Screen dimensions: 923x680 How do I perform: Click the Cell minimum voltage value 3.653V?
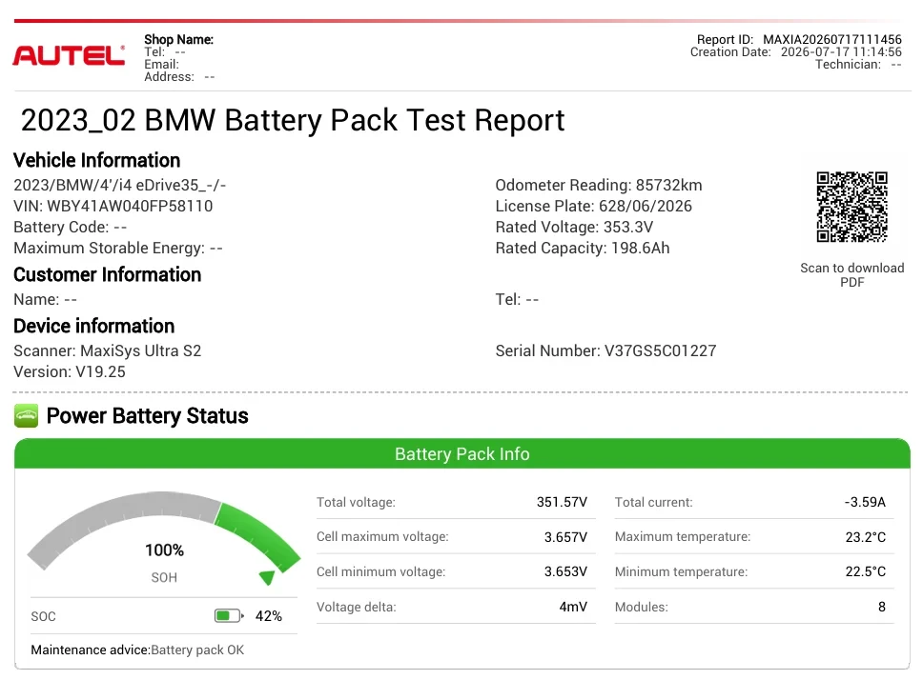pyautogui.click(x=565, y=571)
